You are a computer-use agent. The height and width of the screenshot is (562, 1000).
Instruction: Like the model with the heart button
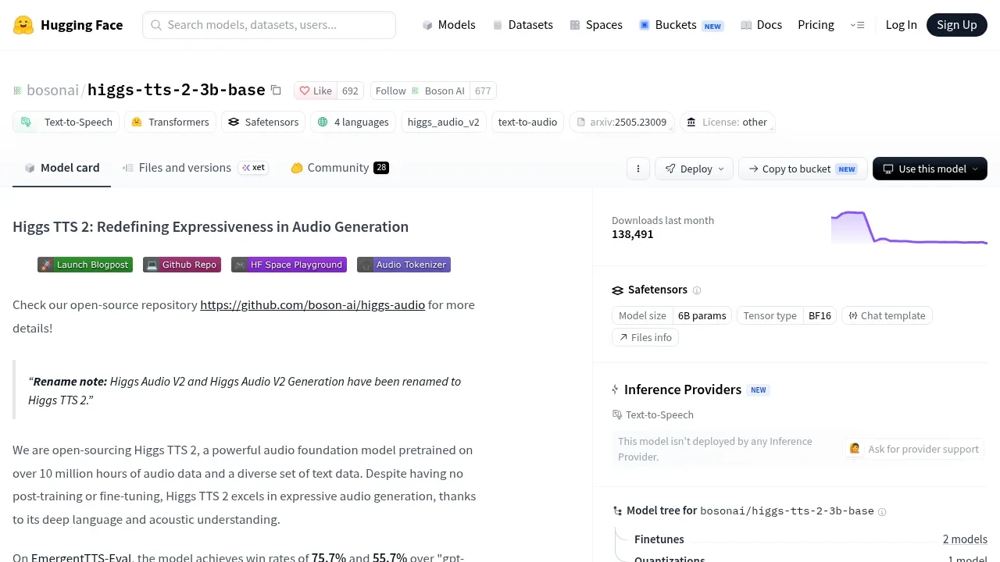[x=316, y=91]
